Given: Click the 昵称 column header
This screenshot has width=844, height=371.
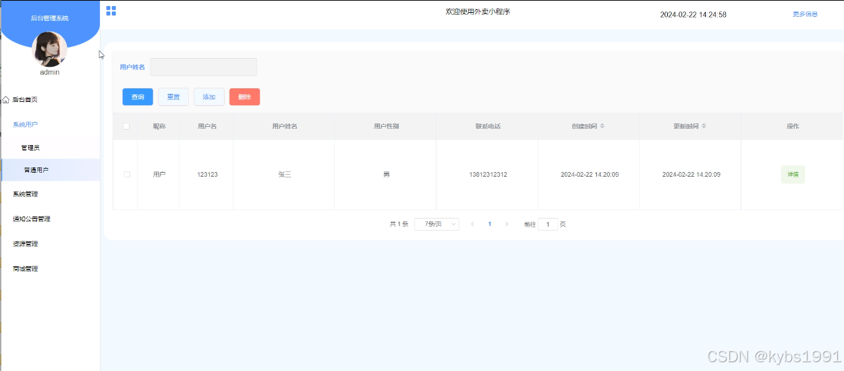Looking at the screenshot, I should point(159,126).
